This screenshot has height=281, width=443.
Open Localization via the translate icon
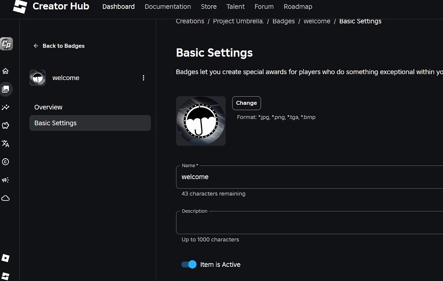tap(6, 144)
